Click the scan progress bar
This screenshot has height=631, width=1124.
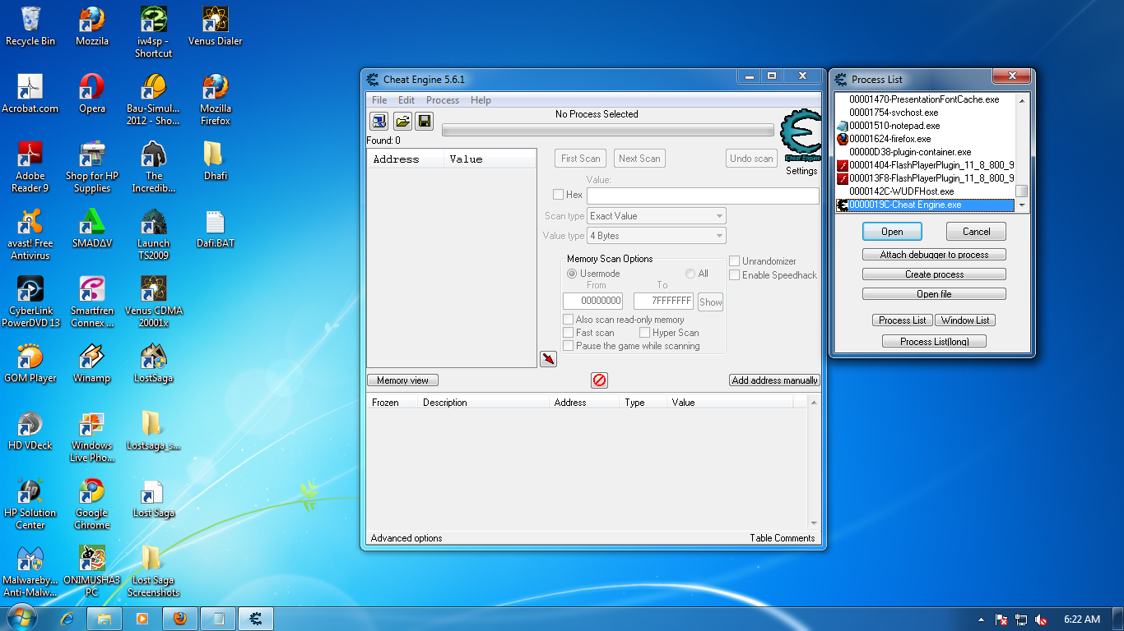[x=608, y=130]
